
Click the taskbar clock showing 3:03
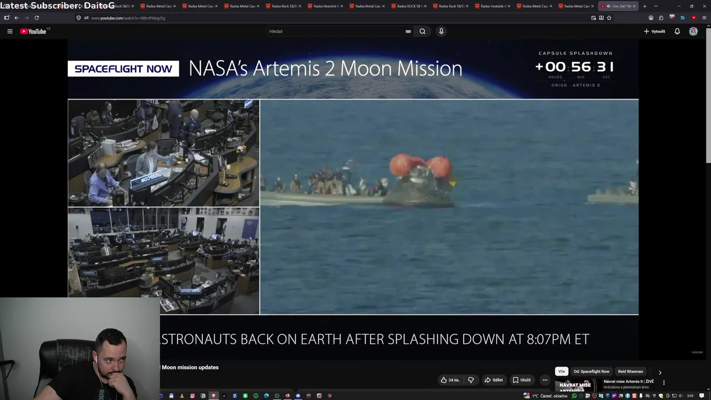coord(690,396)
